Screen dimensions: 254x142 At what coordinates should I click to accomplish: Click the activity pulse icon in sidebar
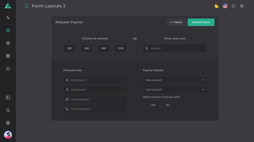[x=8, y=18]
